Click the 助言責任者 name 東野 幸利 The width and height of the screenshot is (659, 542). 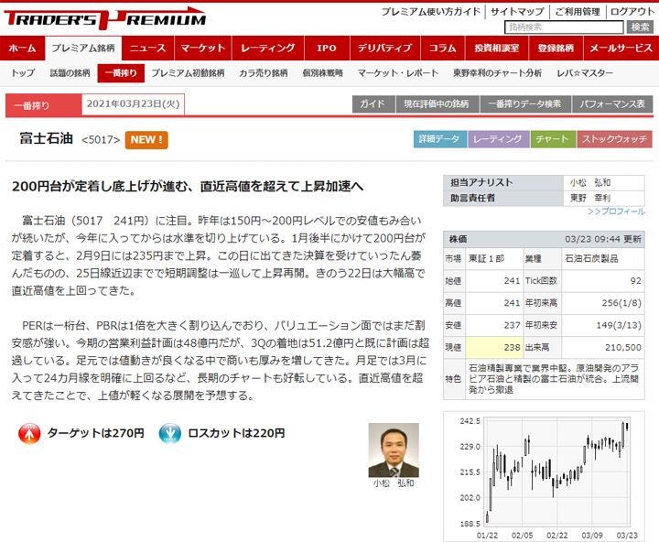[590, 198]
